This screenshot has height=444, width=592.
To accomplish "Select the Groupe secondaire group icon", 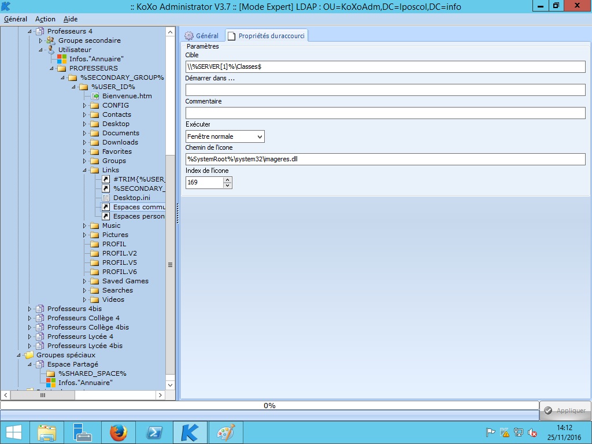I will 51,40.
